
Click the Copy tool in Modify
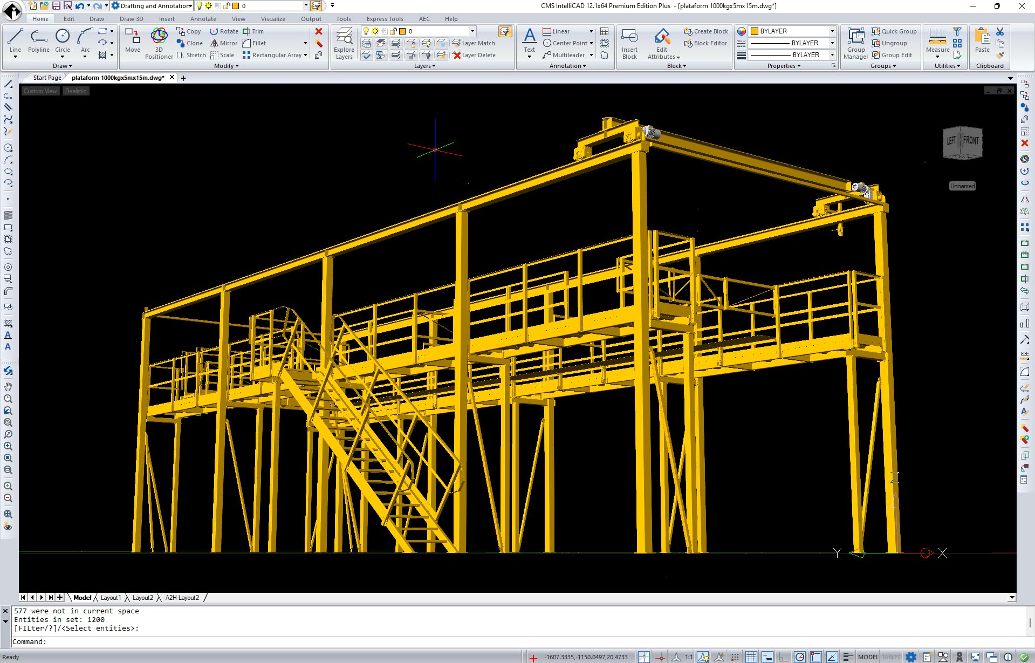tap(189, 31)
